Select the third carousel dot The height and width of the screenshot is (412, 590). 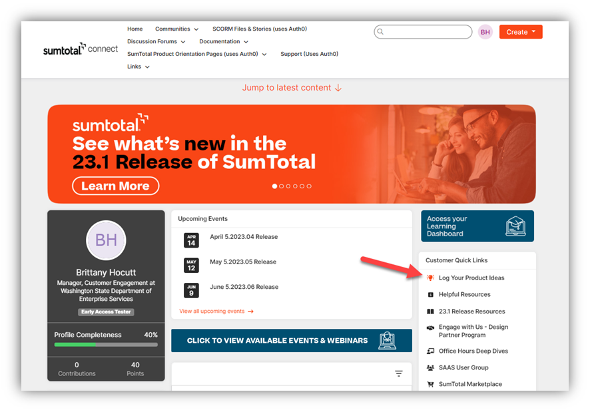pos(288,186)
